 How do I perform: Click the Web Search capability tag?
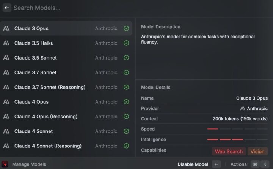[x=229, y=151]
